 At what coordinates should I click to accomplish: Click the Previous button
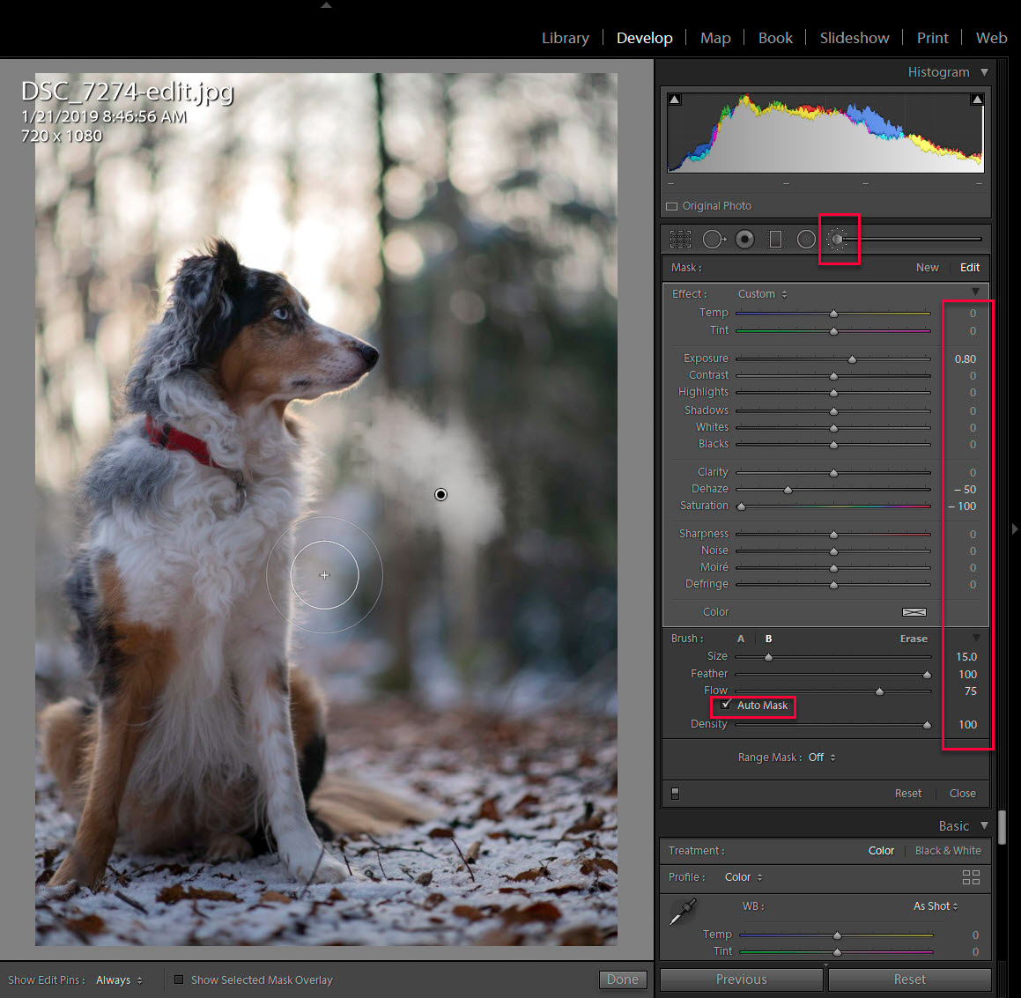741,980
